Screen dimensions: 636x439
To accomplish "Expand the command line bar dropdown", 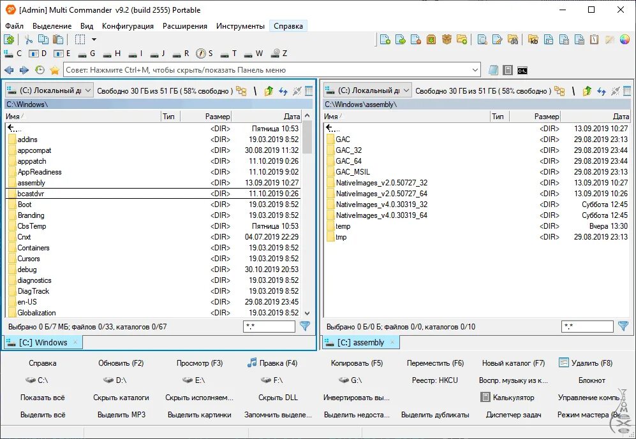I will click(475, 70).
